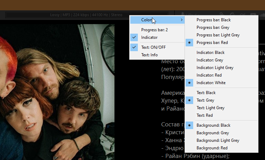Choose 'Progress bar: Grey' option

[213, 27]
